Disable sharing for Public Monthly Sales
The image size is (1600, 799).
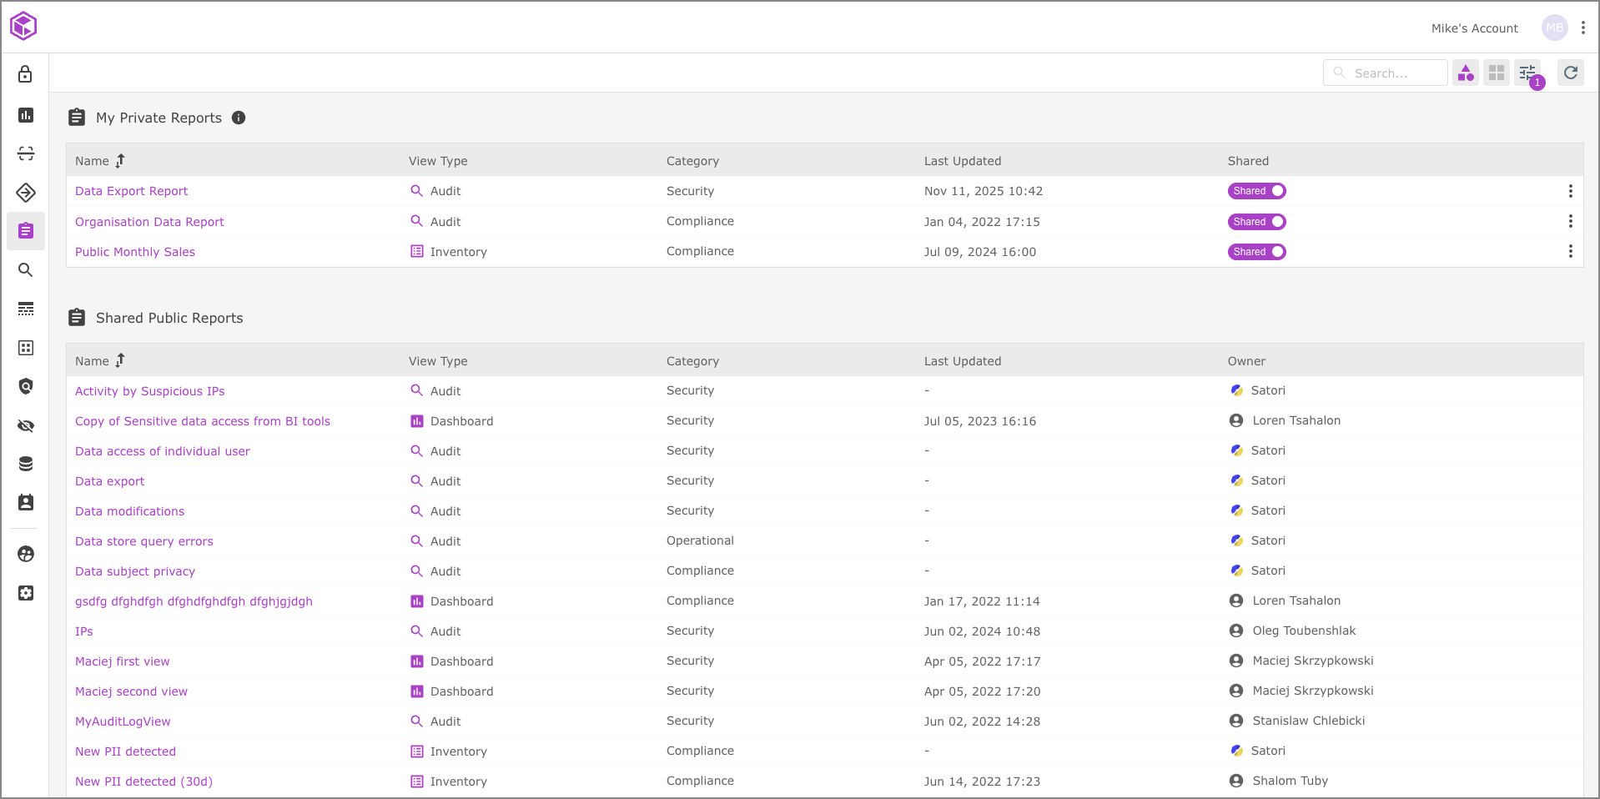tap(1256, 252)
